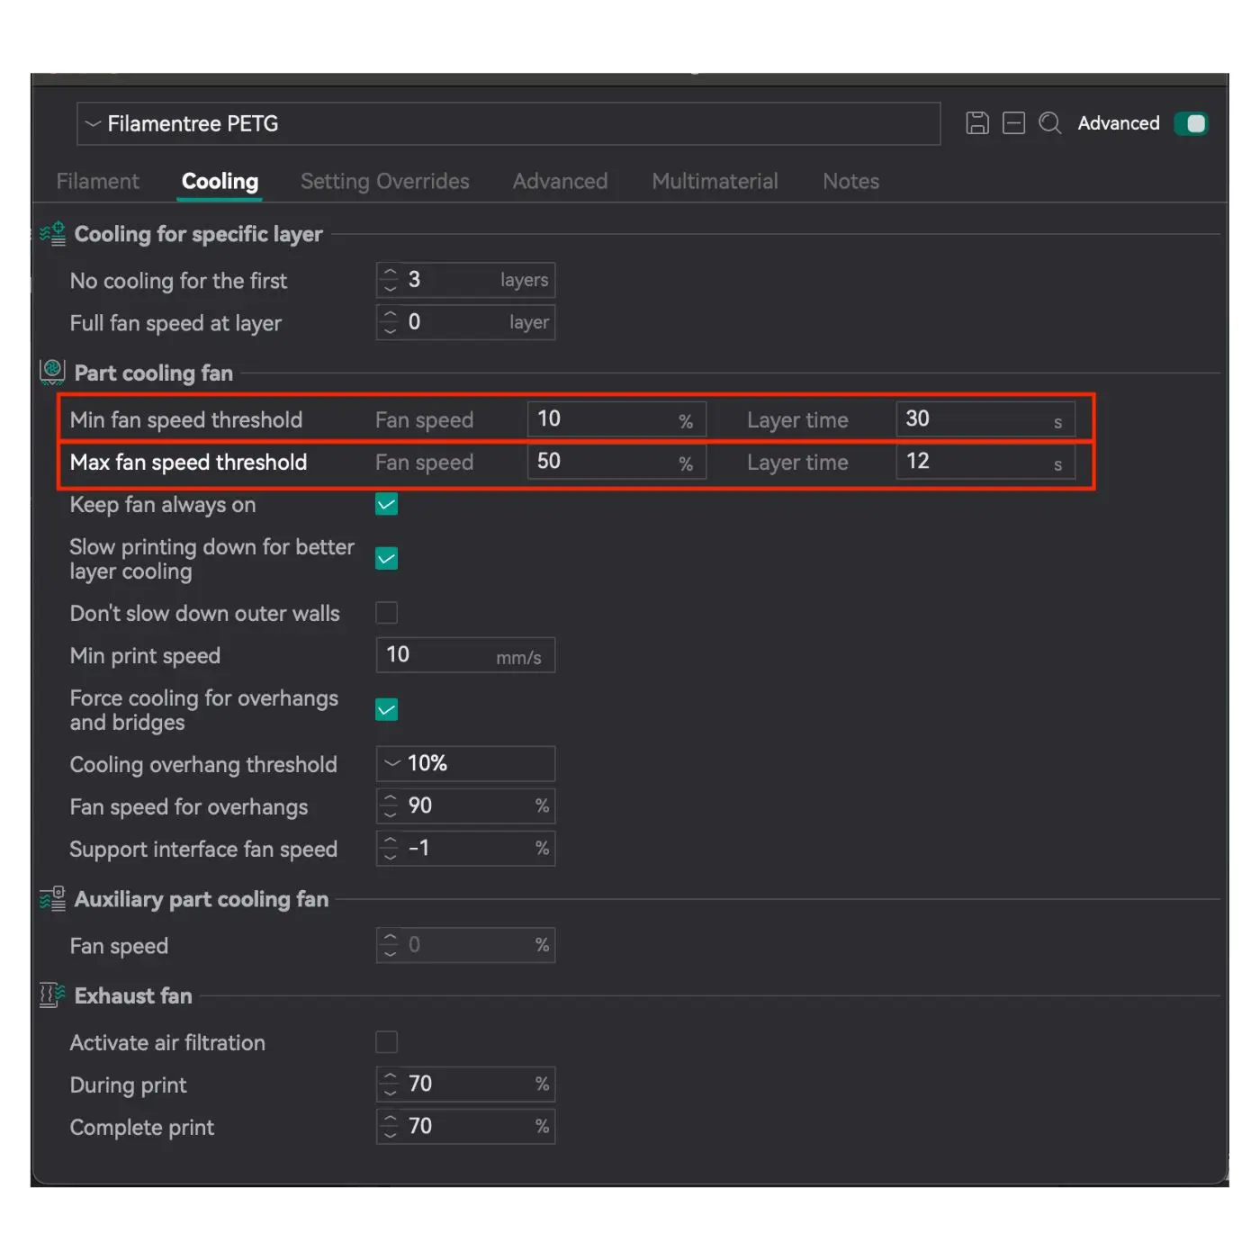Decrease Fan speed for overhangs value

390,814
